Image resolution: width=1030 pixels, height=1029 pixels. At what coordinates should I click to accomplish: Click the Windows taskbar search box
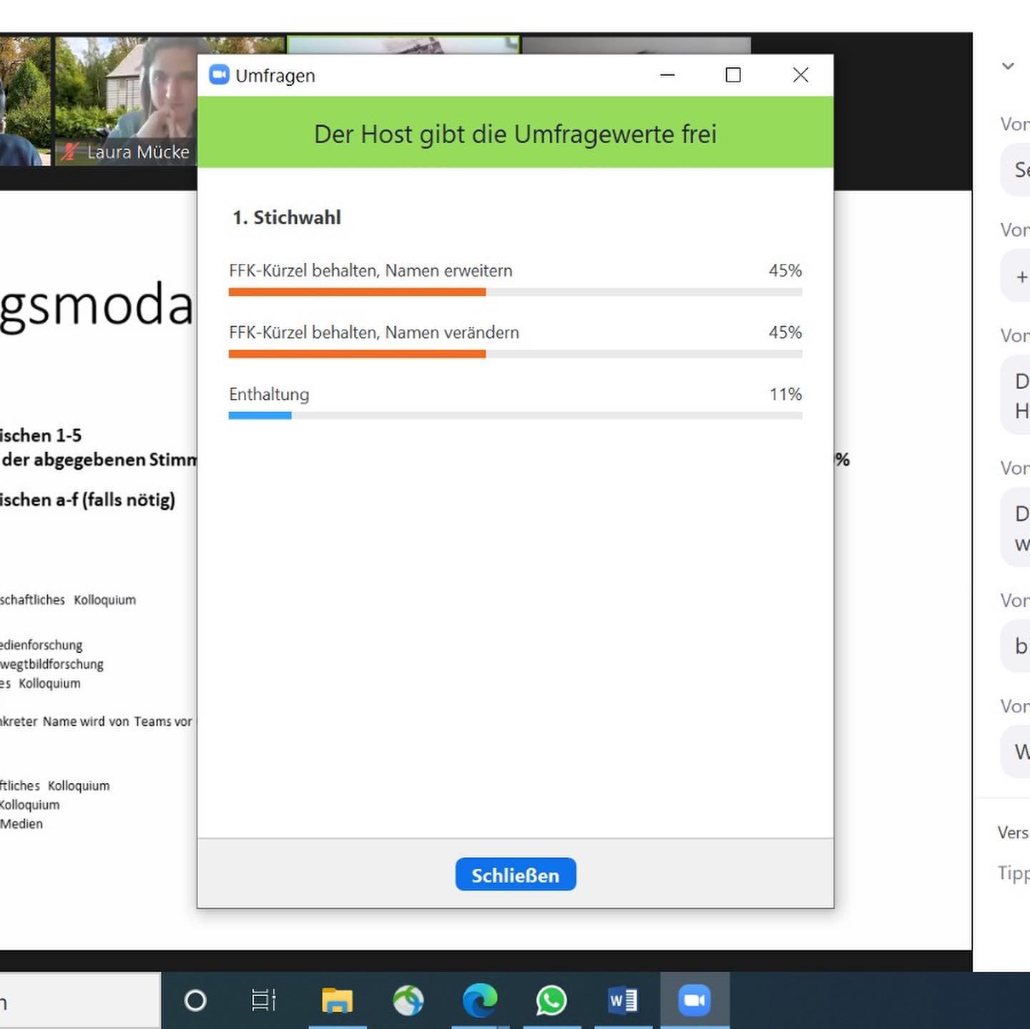point(79,1000)
